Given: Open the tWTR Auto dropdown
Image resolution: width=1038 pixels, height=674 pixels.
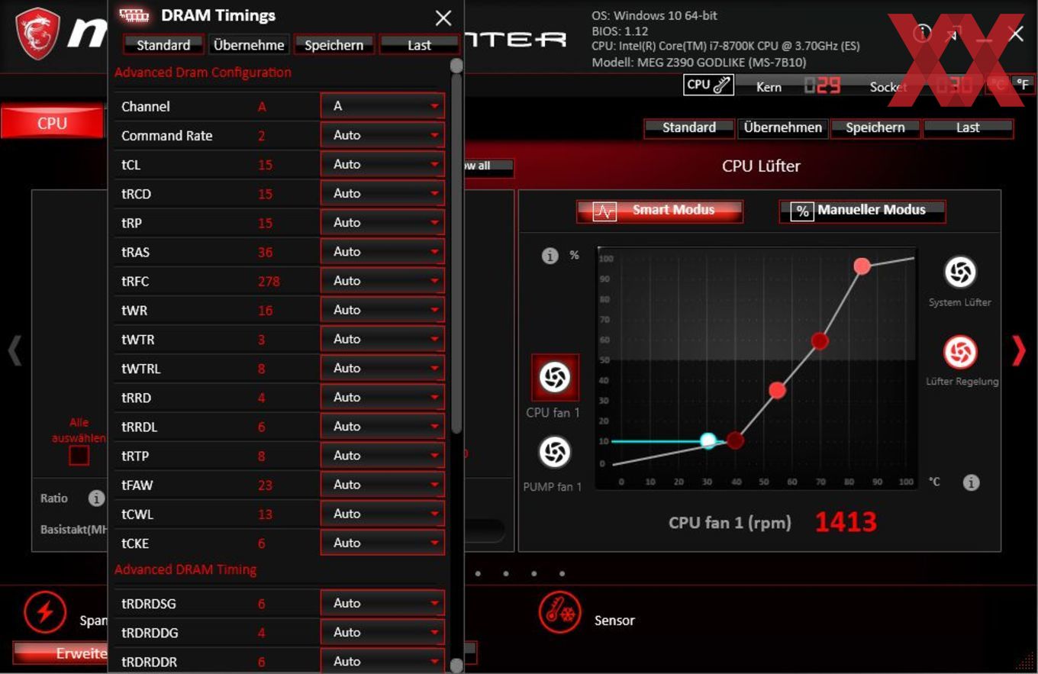Looking at the screenshot, I should click(x=382, y=339).
